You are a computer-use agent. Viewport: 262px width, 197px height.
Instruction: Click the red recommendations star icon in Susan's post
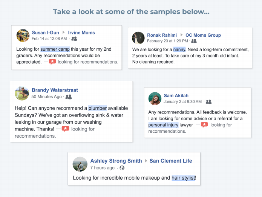click(52, 62)
